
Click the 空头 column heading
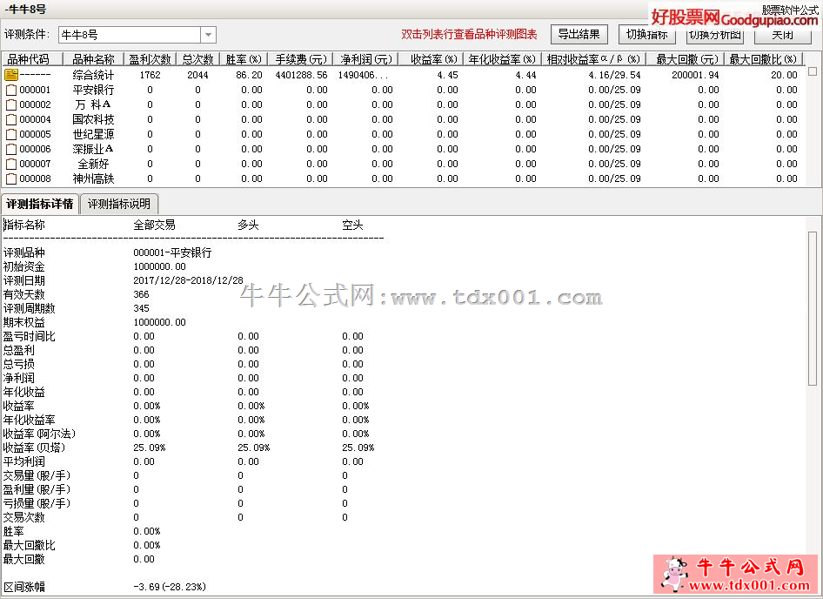pyautogui.click(x=352, y=225)
